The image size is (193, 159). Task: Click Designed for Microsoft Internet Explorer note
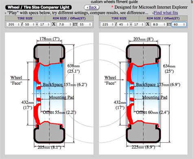[151, 7]
